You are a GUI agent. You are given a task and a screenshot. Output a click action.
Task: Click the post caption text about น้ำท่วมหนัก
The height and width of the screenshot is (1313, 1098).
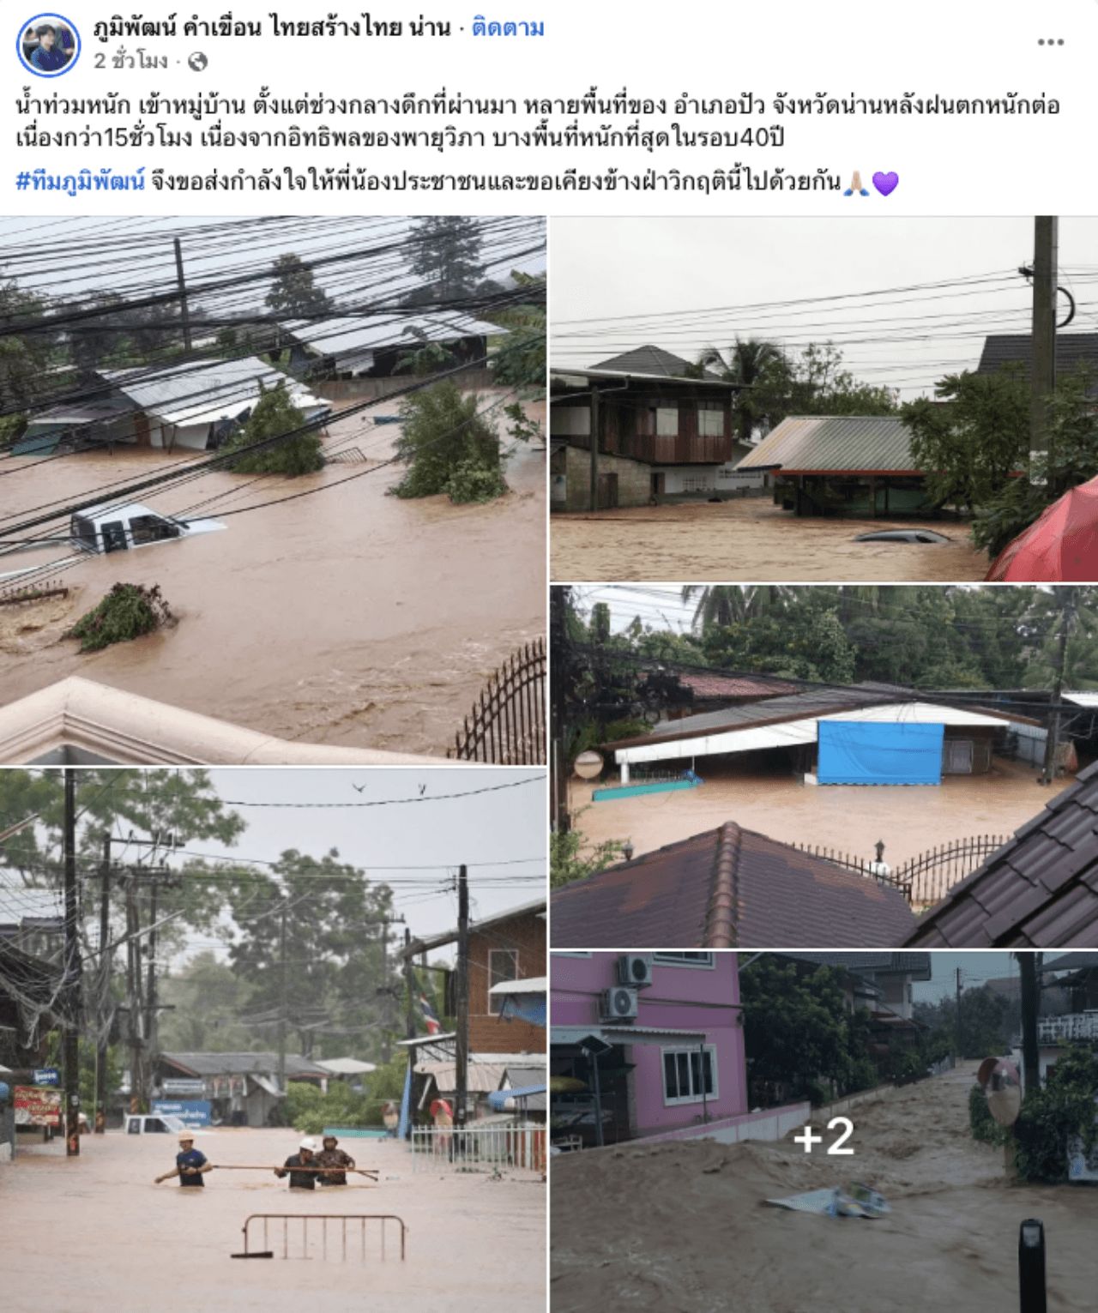pos(539,120)
